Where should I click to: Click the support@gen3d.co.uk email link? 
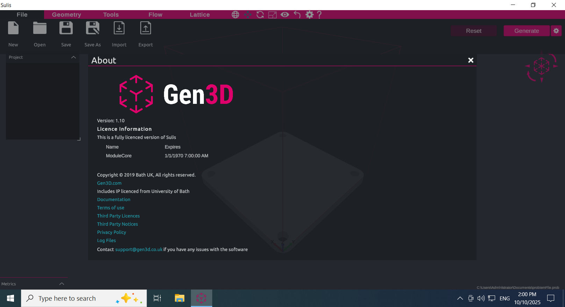tap(139, 250)
